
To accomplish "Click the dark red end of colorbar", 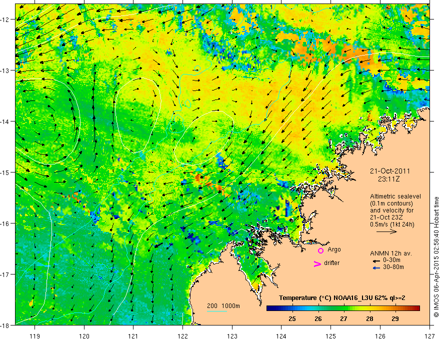I will click(417, 308).
